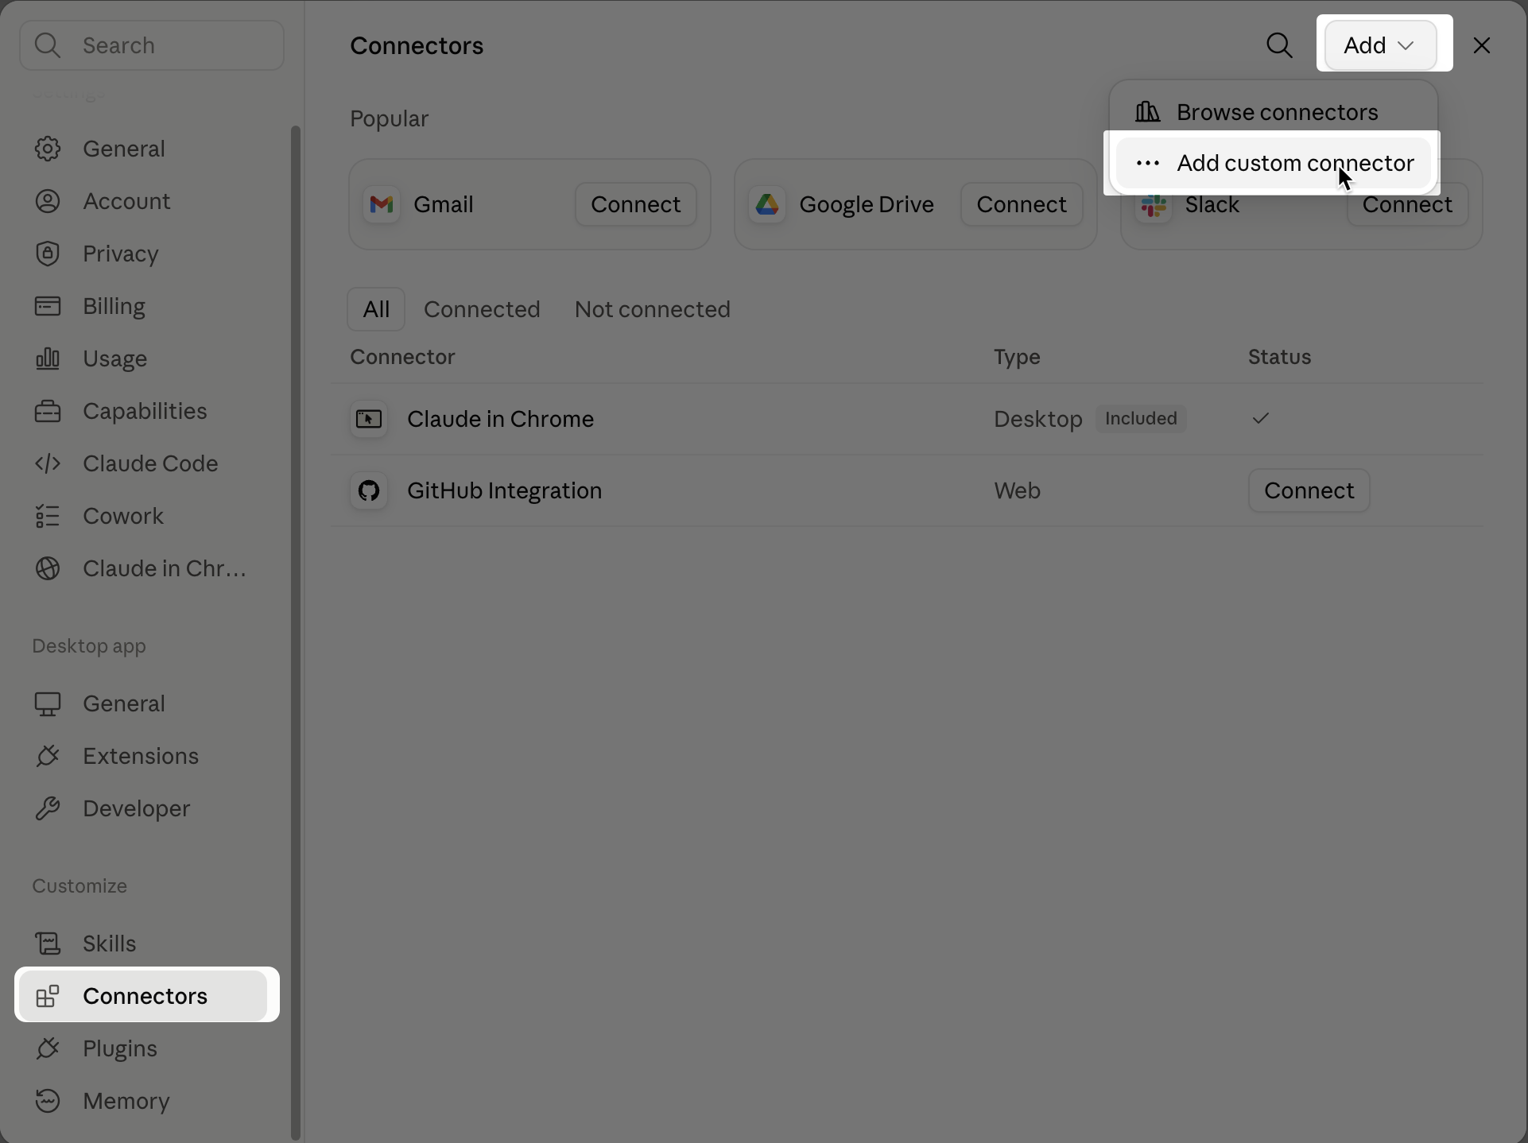This screenshot has height=1143, width=1528.
Task: Open the Add dropdown button
Action: 1380,45
